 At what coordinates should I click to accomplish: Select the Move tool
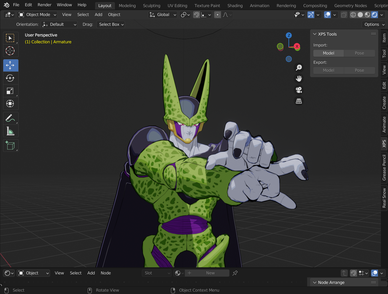[x=11, y=65]
